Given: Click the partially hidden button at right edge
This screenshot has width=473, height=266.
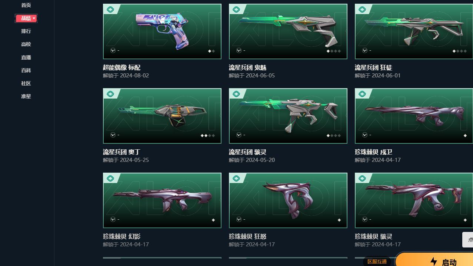Looking at the screenshot, I should [468, 240].
